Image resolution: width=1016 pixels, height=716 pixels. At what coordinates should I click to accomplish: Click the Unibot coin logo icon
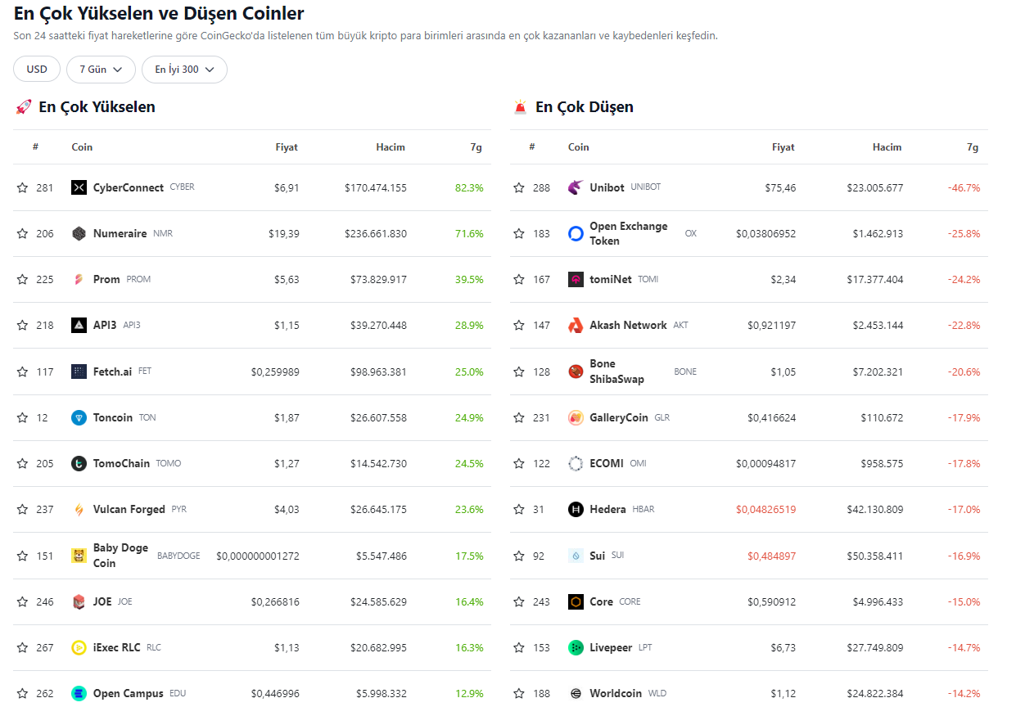coord(576,188)
